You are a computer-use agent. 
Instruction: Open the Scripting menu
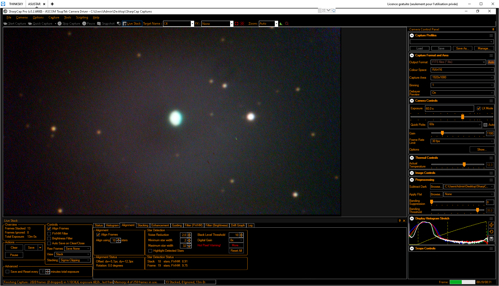[82, 17]
